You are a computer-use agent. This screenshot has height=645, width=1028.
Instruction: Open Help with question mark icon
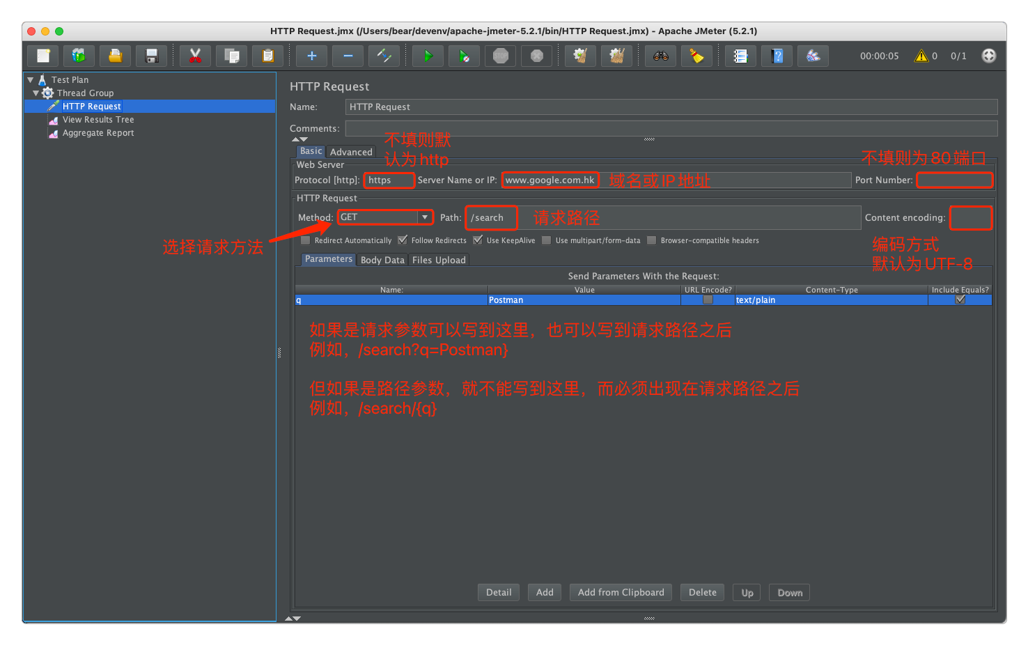(x=777, y=56)
